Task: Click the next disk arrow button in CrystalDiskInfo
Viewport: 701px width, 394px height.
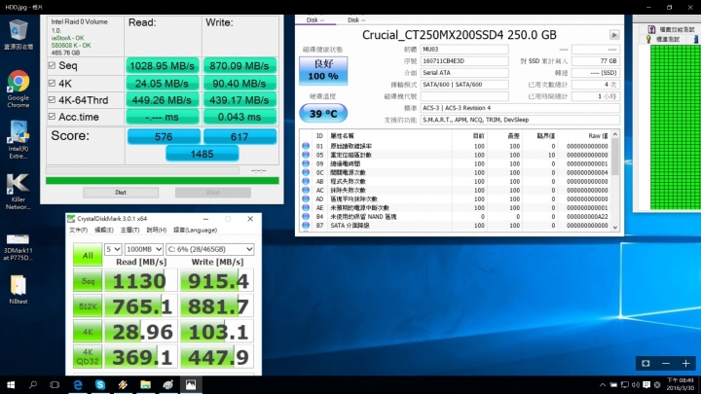Action: (x=614, y=35)
